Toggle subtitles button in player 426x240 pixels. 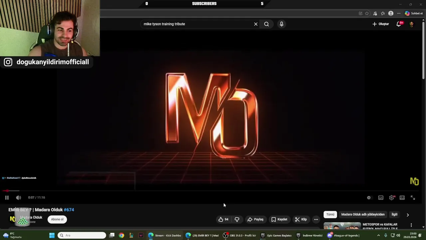[381, 198]
